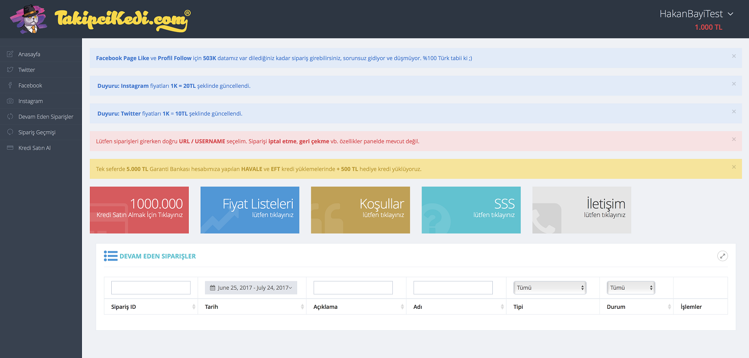Click the Sipariş ID filter input
This screenshot has height=358, width=749.
coord(151,288)
